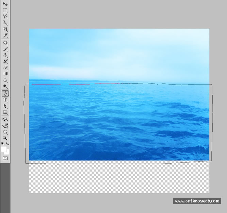Viewport: 227px width, 213px height.
Task: Select the Clone Stamp tool
Action: (5, 55)
